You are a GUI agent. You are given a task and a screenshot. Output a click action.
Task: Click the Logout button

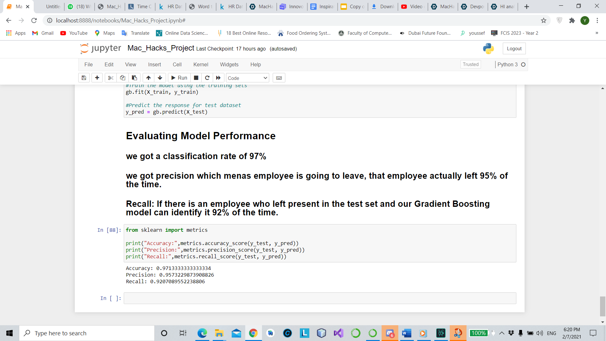point(514,49)
